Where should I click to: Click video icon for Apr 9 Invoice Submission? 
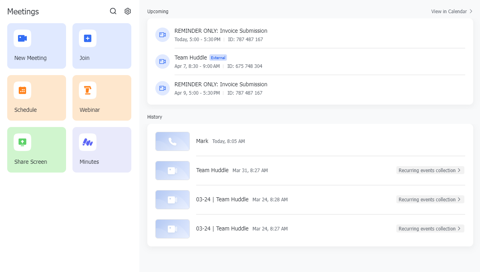163,88
